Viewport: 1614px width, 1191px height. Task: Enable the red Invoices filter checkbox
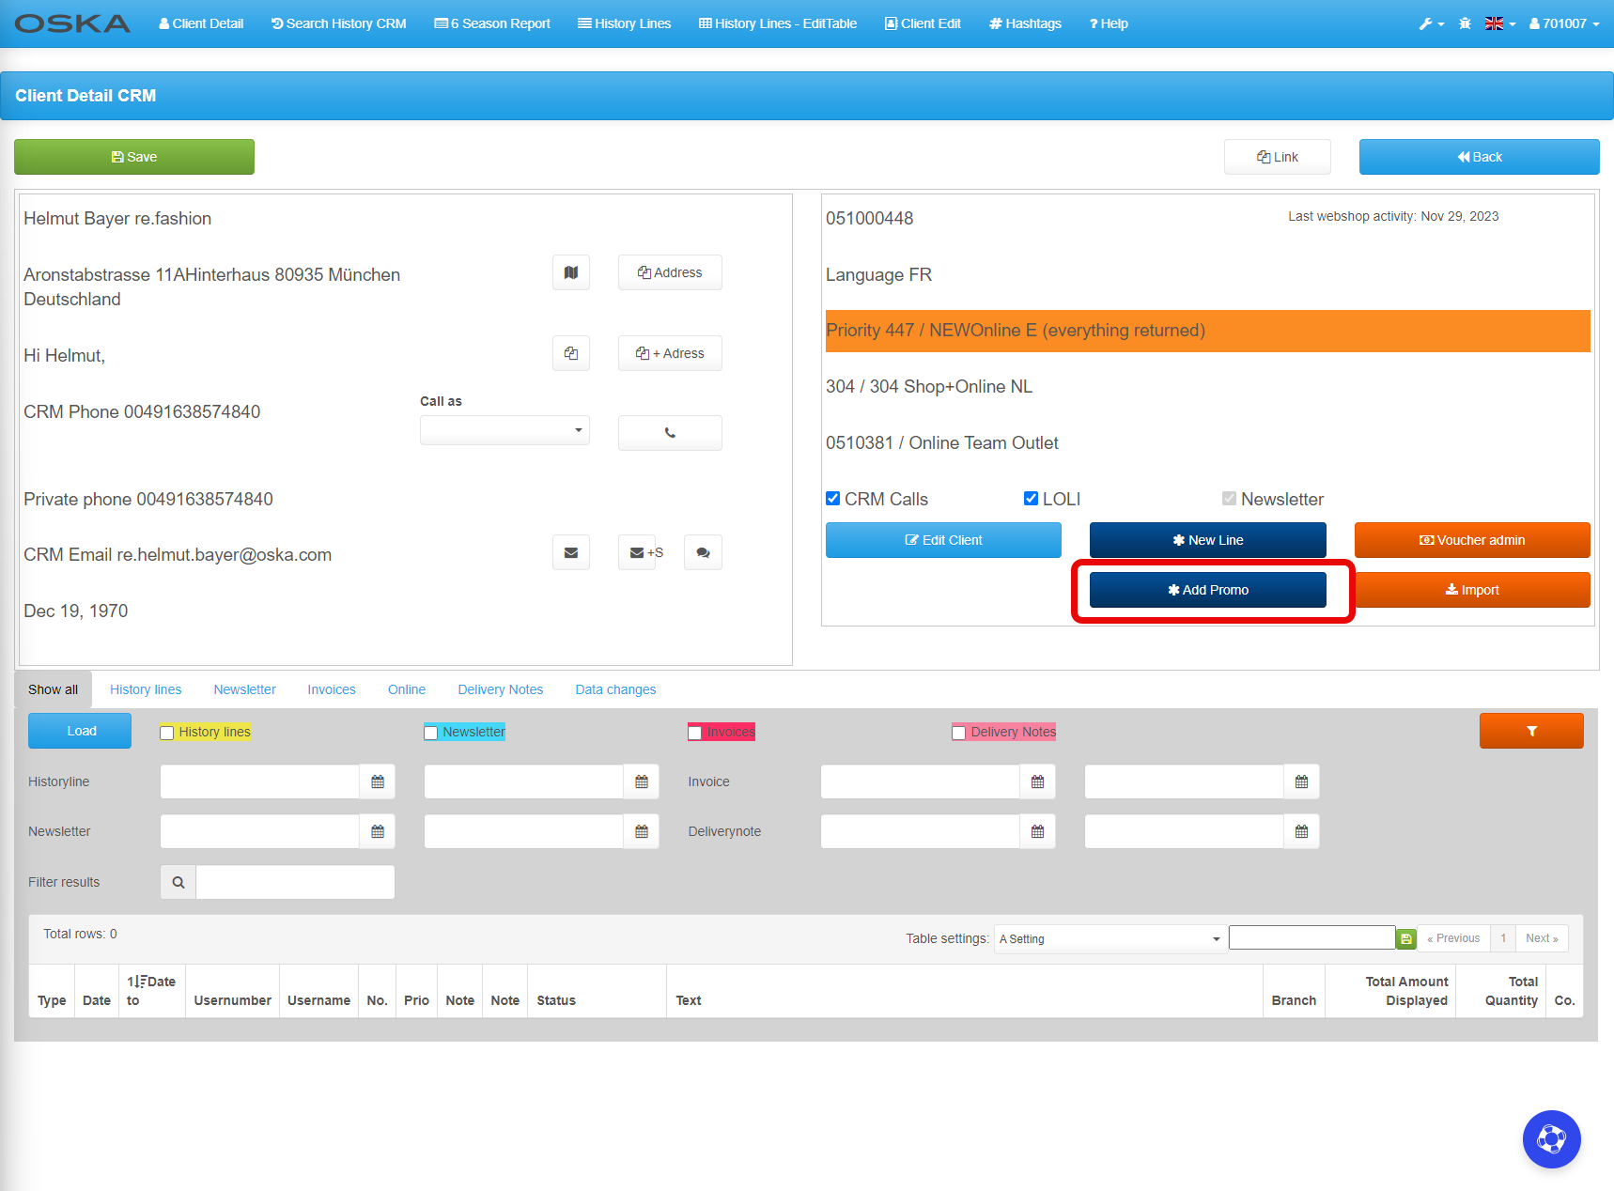click(695, 733)
